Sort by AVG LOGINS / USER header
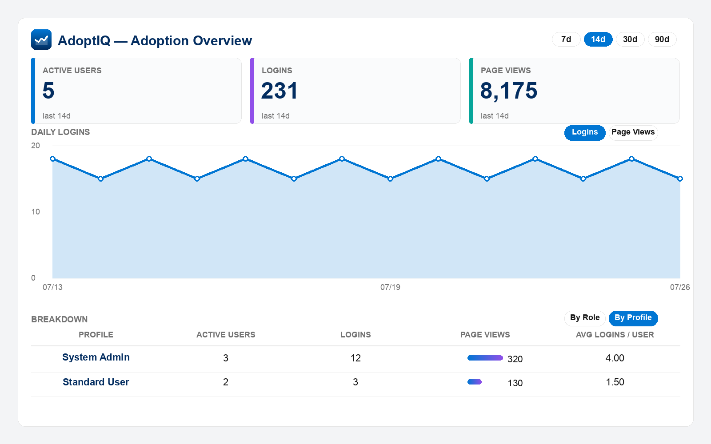This screenshot has width=711, height=444. 615,335
